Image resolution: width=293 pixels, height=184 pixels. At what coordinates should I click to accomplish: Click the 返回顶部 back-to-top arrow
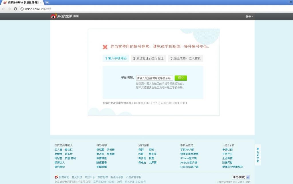tap(258, 149)
